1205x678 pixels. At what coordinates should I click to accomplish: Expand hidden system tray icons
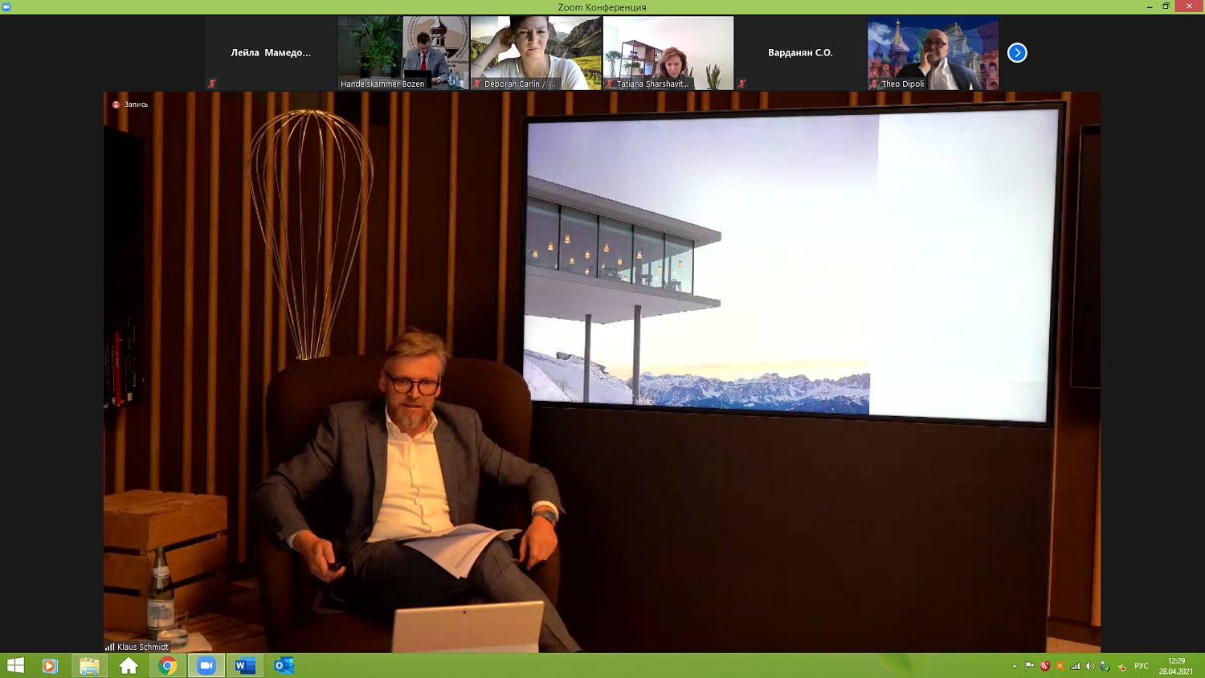[1015, 666]
